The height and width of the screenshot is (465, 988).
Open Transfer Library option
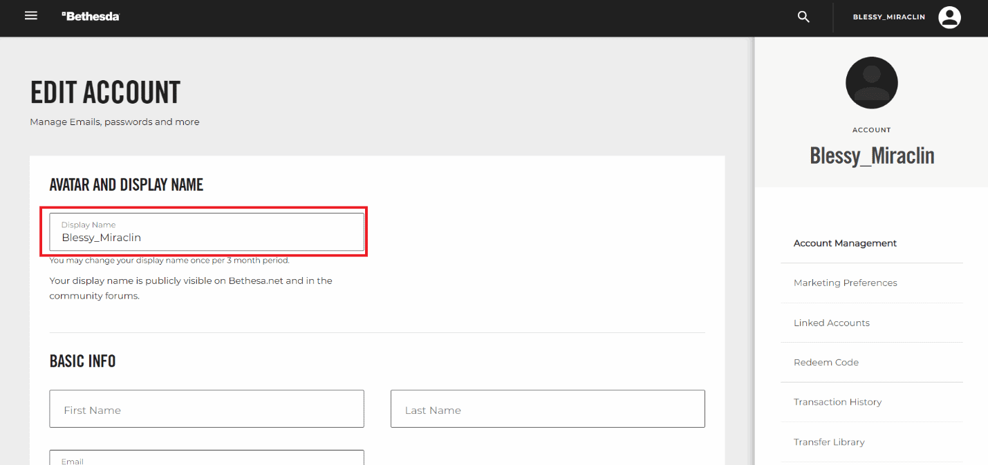pos(829,442)
